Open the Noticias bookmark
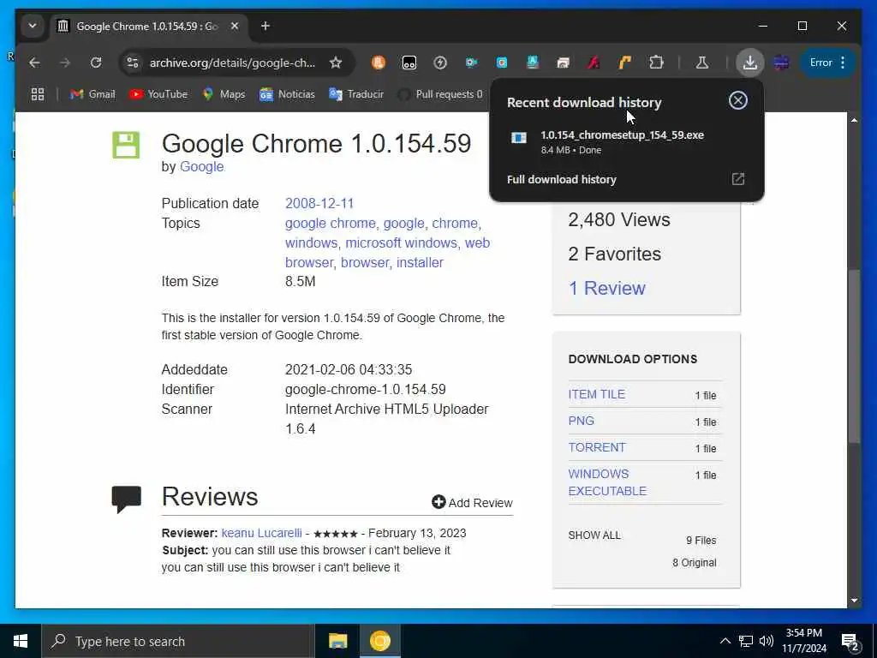The image size is (877, 658). (x=287, y=94)
